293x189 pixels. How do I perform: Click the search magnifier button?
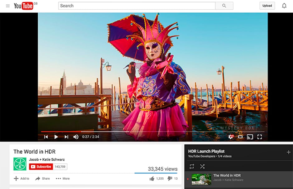coord(224,6)
